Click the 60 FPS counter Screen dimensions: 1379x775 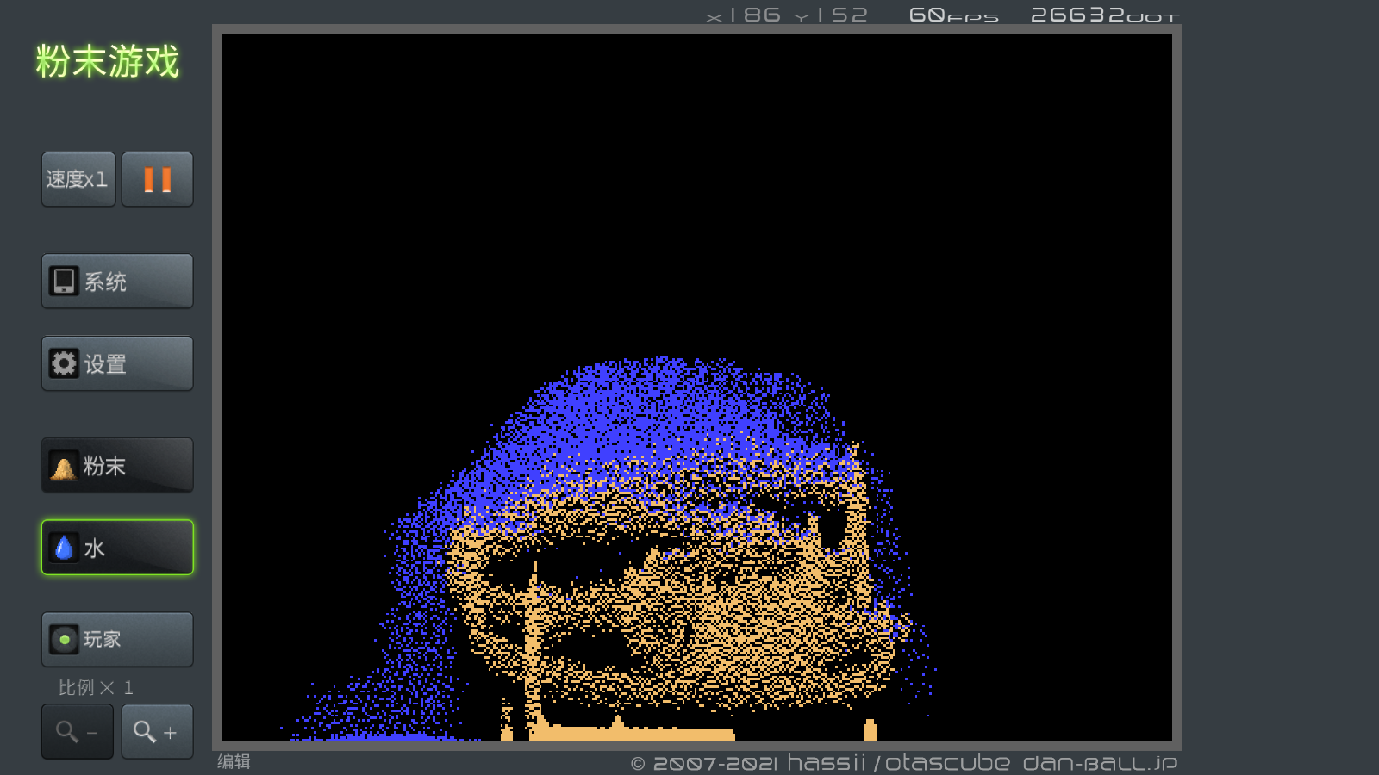(953, 15)
